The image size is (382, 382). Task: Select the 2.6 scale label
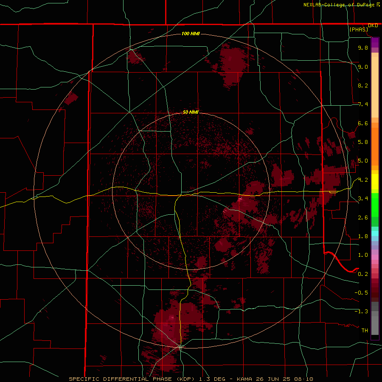point(363,218)
